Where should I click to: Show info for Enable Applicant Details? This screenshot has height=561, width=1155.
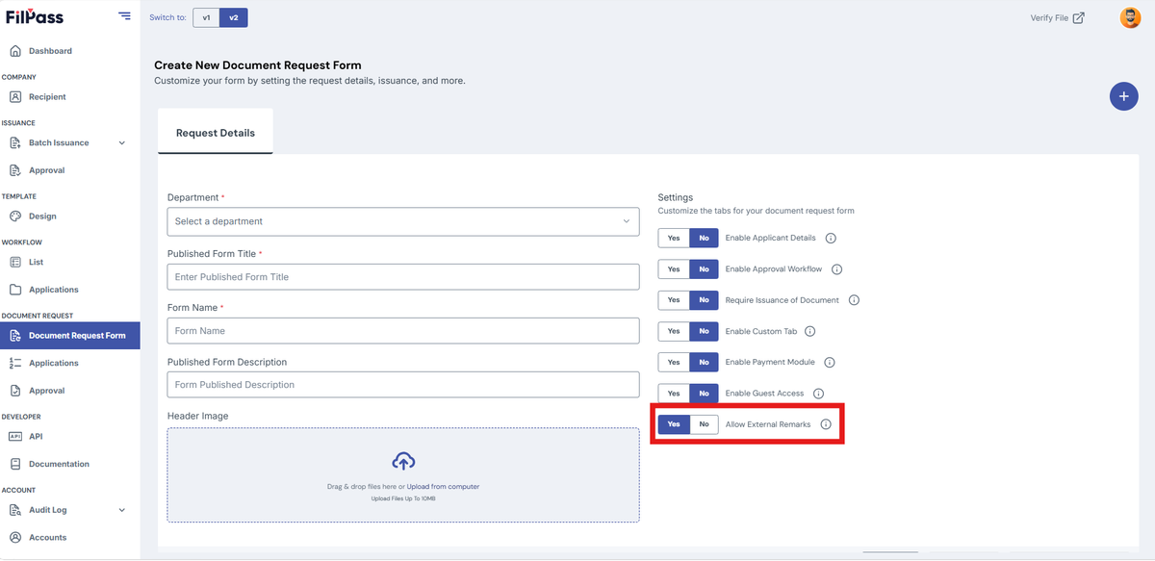[x=831, y=238]
